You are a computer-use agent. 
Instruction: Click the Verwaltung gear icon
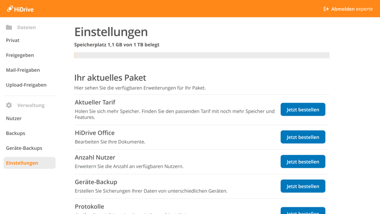pos(9,105)
